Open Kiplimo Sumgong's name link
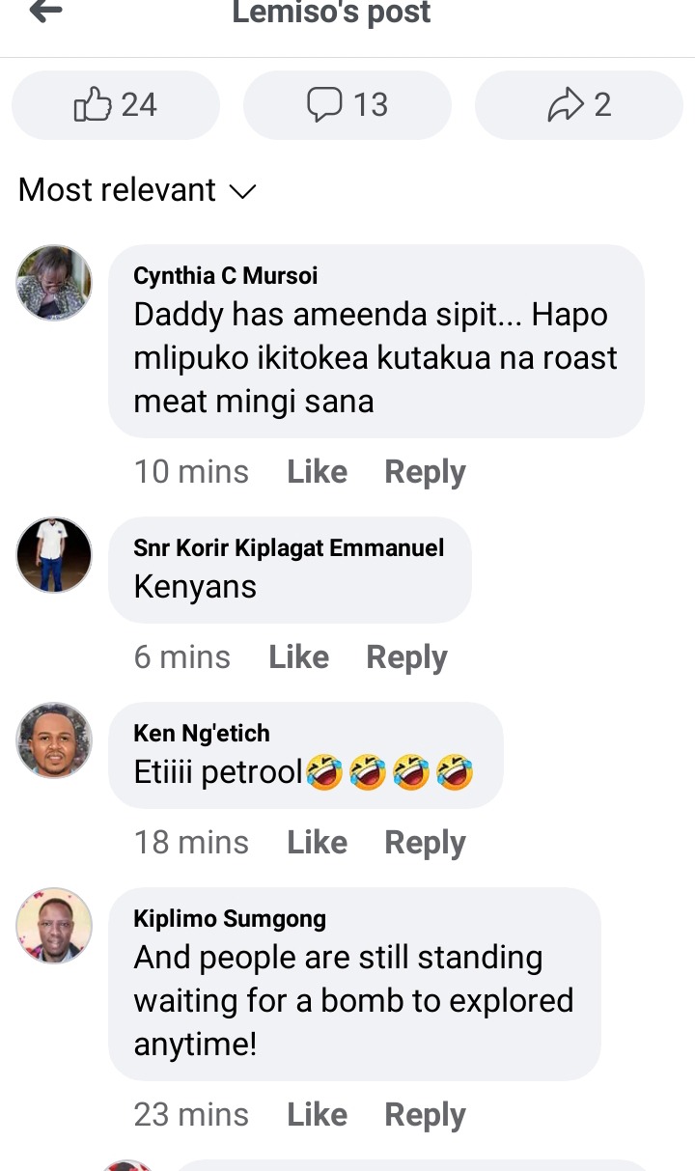695x1171 pixels. click(x=230, y=919)
